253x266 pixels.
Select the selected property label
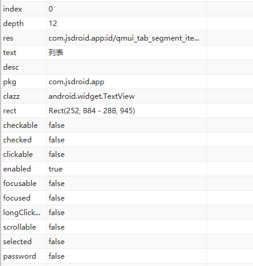(x=17, y=242)
